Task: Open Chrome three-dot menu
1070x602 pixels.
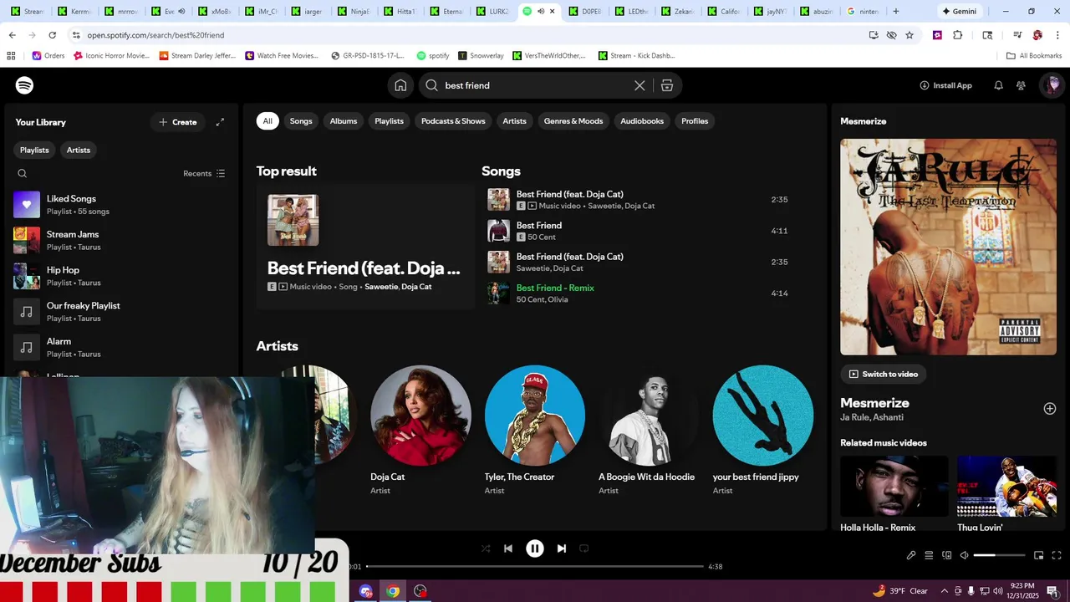Action: [x=1057, y=35]
